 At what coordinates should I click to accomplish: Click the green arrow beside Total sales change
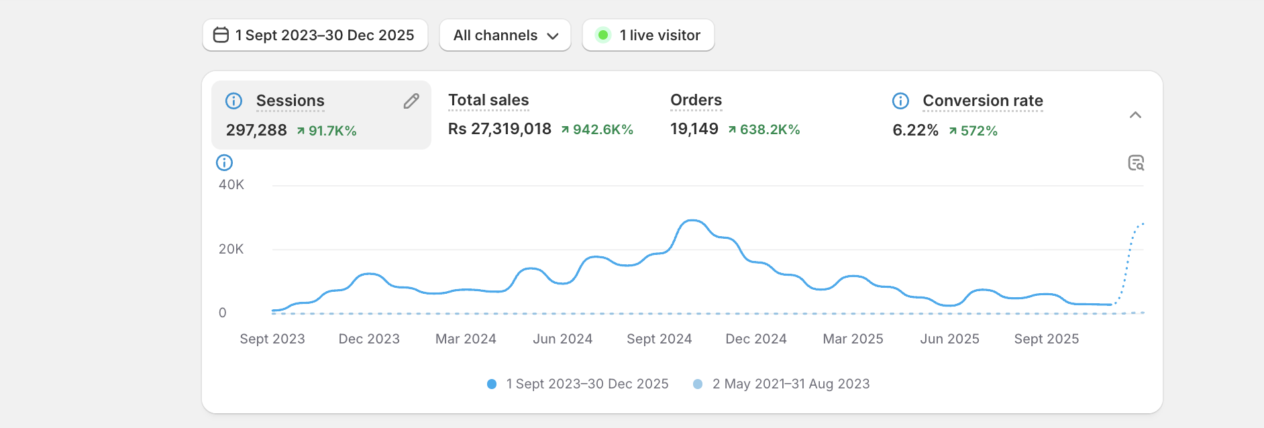pos(565,129)
